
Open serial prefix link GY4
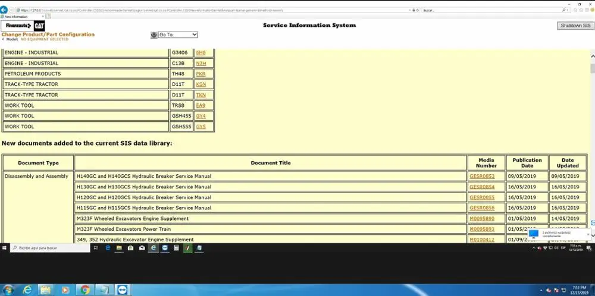point(201,116)
